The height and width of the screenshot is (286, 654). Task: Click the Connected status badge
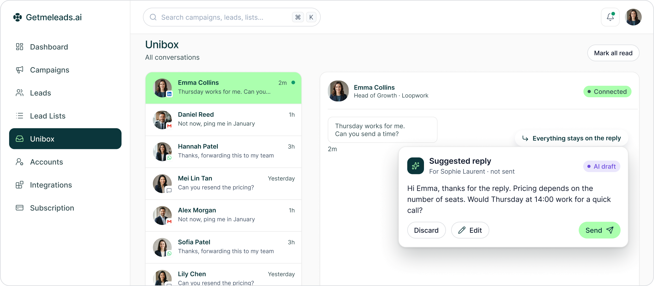607,91
